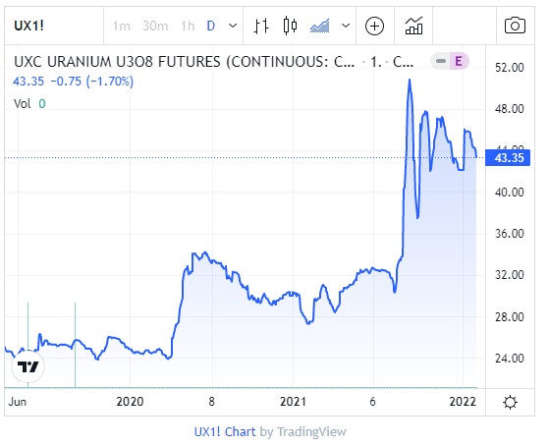Click the 28.00 price axis label
549x446 pixels.
point(509,316)
